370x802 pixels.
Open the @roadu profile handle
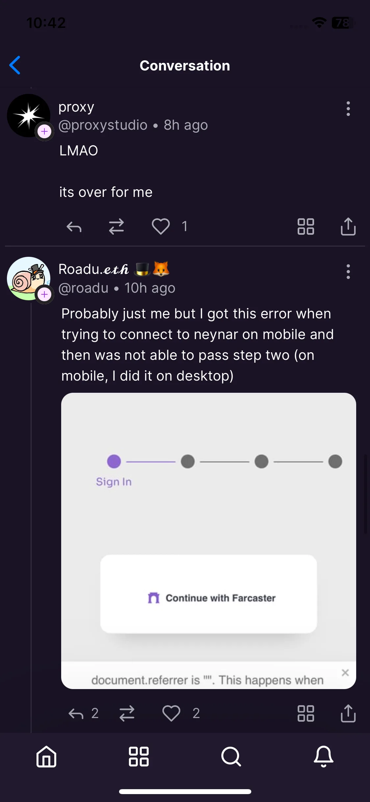click(x=84, y=288)
